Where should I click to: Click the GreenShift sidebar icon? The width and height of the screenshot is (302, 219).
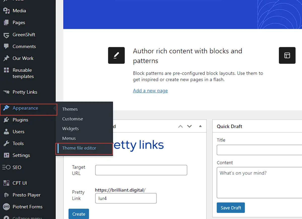(6, 35)
